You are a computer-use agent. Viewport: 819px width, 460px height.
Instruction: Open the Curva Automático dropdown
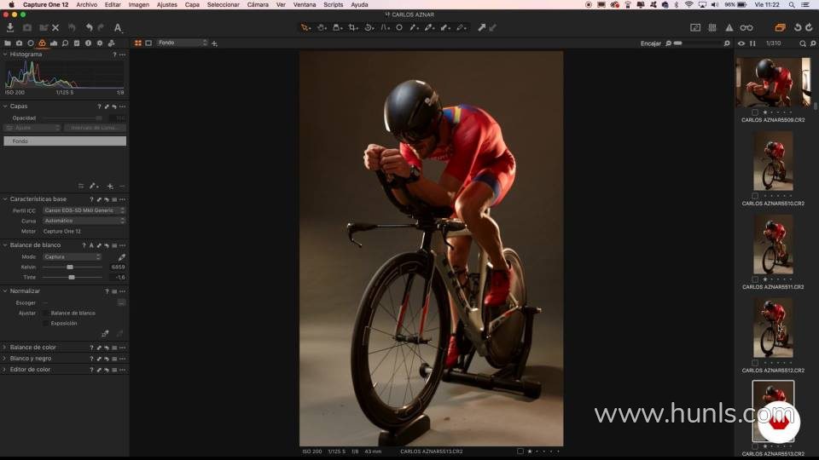coord(84,221)
